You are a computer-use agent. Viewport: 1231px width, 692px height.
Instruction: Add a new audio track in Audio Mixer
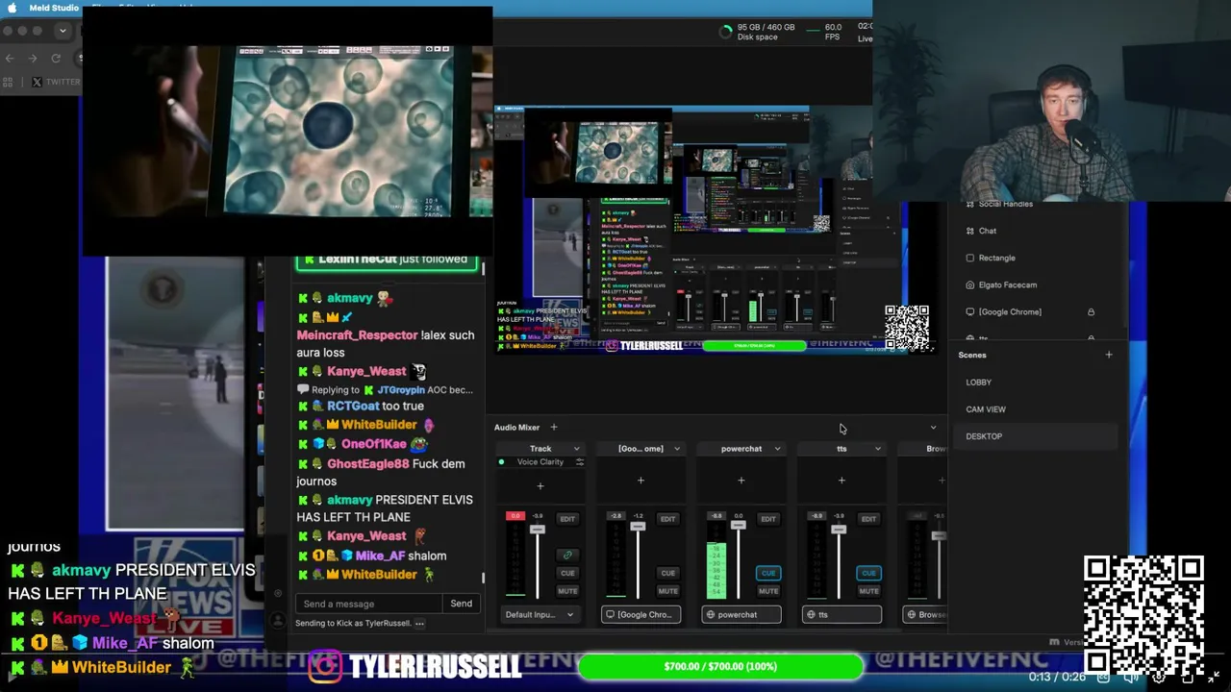click(x=554, y=428)
